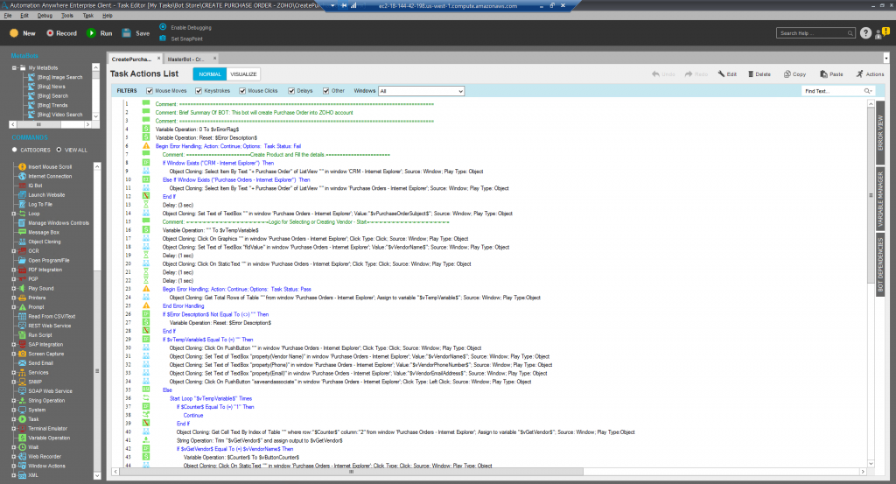
Task: Switch to VISUALIZE view
Action: 243,74
